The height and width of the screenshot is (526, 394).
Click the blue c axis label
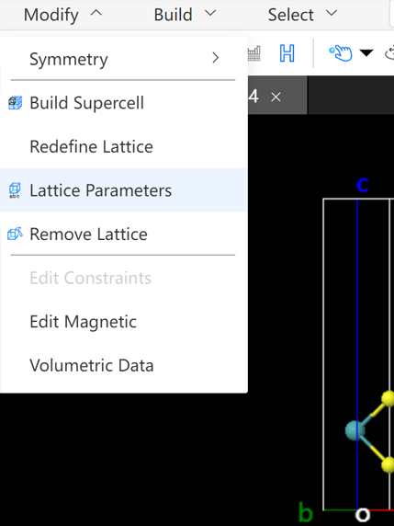(x=363, y=185)
